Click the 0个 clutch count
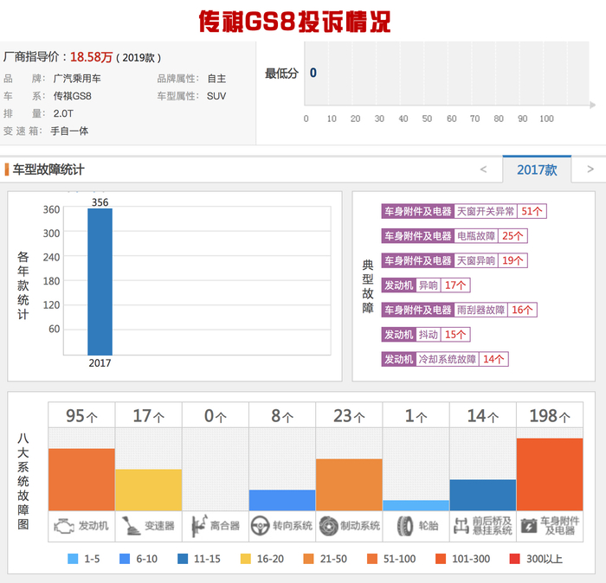This screenshot has width=606, height=583. 216,416
